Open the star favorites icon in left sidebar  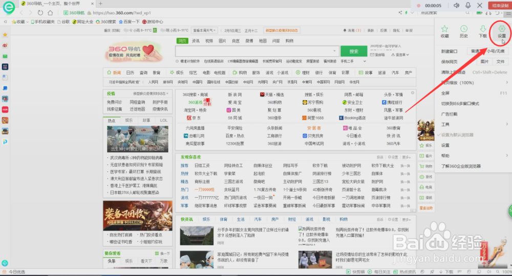[x=5, y=35]
